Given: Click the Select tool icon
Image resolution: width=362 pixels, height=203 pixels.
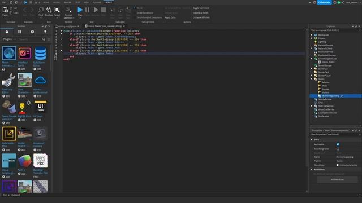Looking at the screenshot, I should [57, 10].
